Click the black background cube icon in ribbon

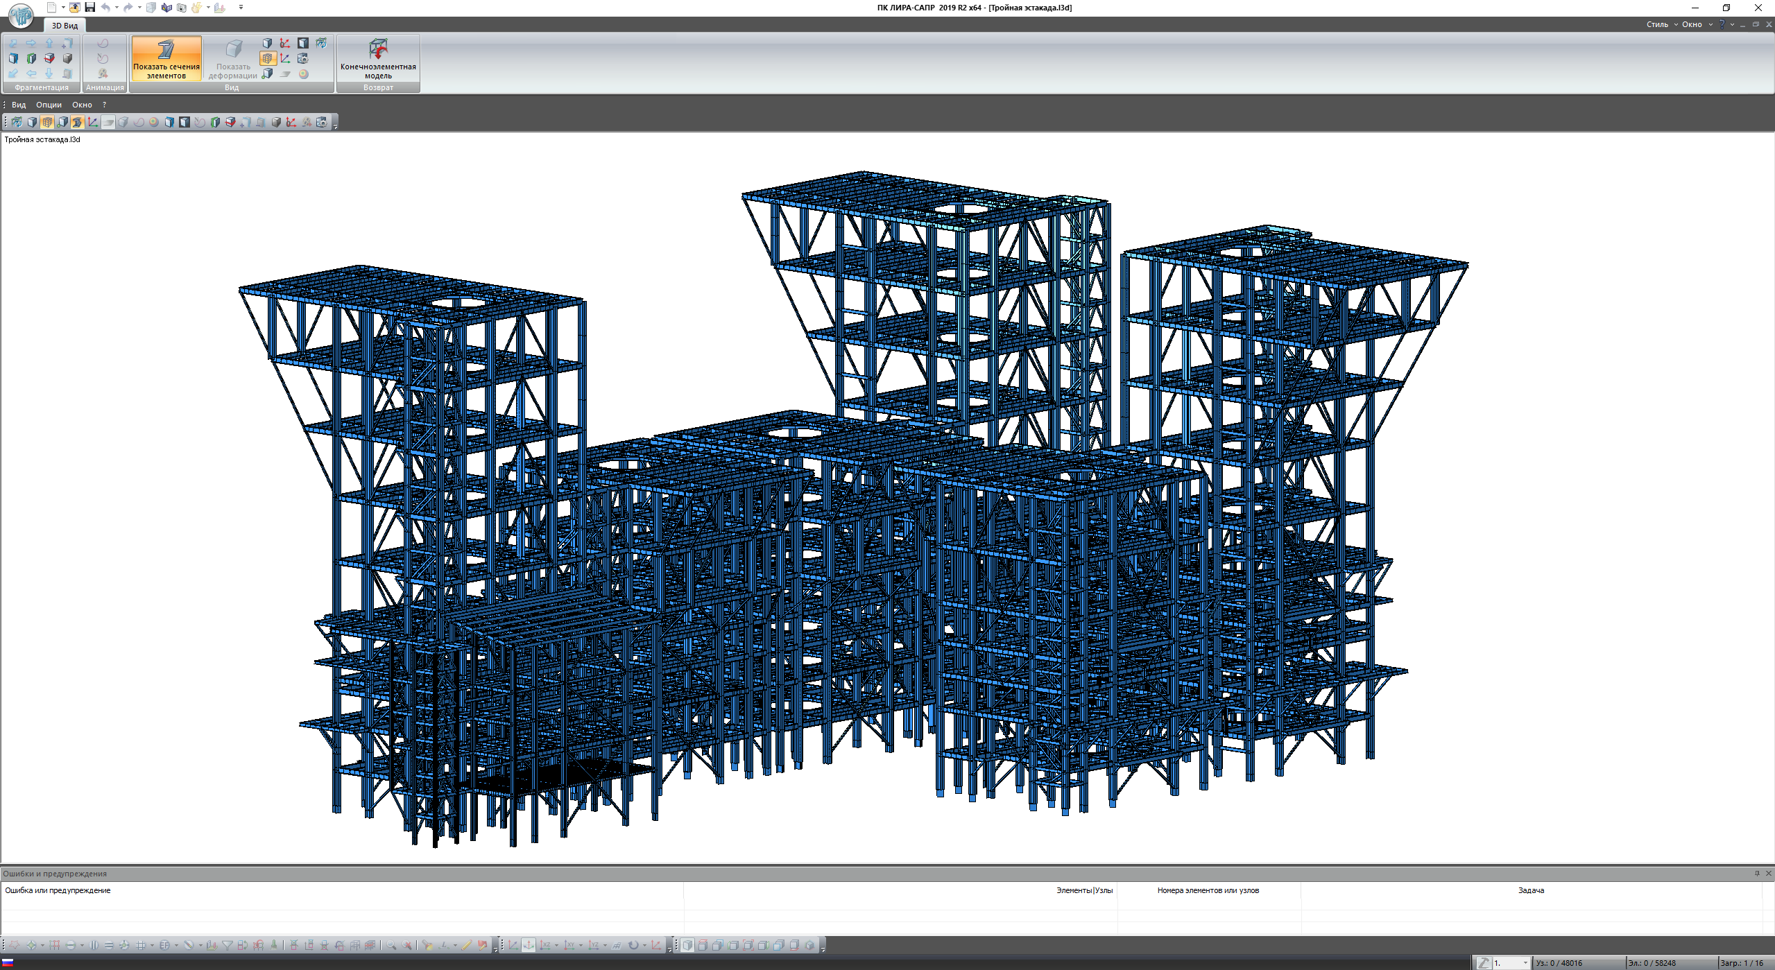tap(303, 43)
